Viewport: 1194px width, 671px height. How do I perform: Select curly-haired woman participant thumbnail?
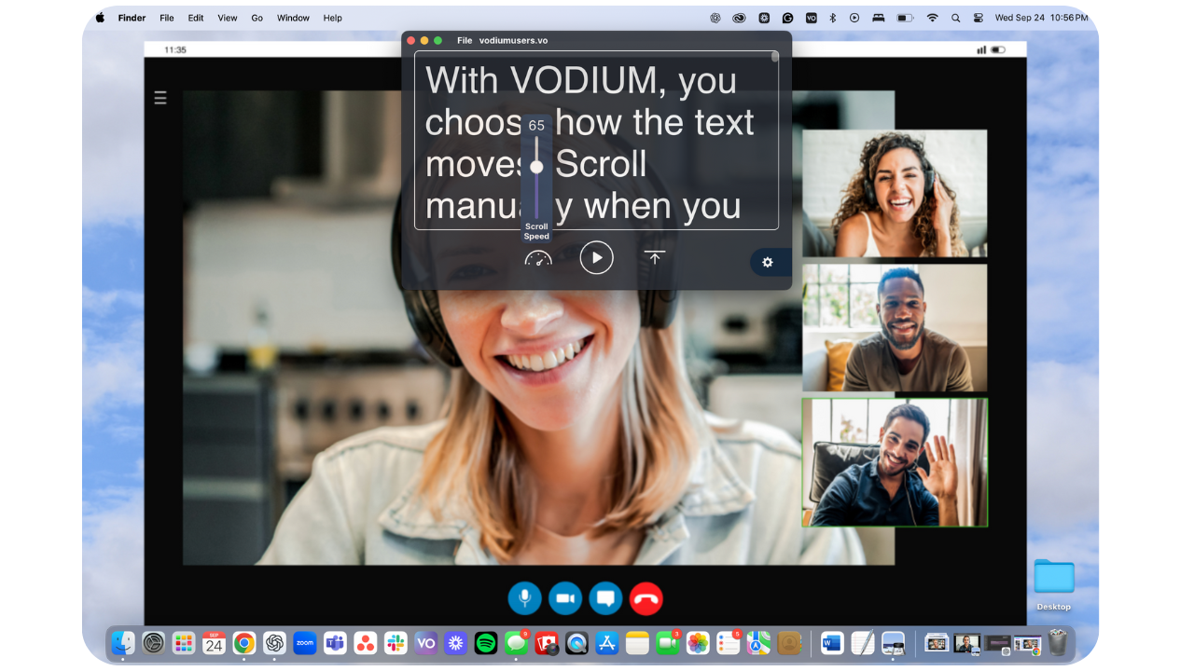(895, 193)
